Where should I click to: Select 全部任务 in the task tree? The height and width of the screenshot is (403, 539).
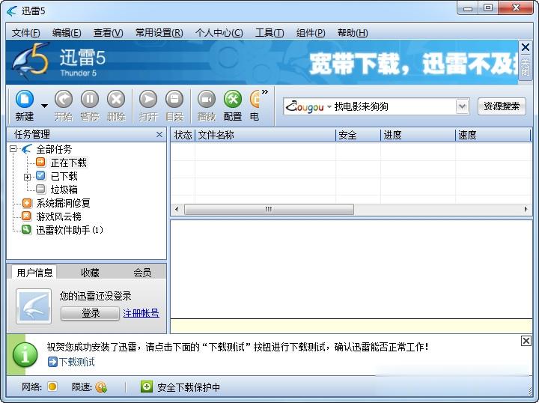(54, 149)
